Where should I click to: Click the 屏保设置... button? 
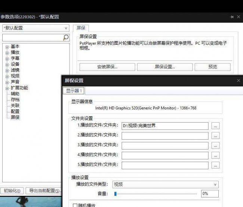coord(165,67)
